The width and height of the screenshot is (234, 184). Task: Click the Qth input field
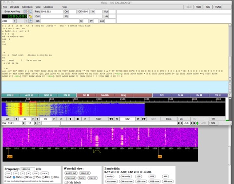click(x=59, y=21)
